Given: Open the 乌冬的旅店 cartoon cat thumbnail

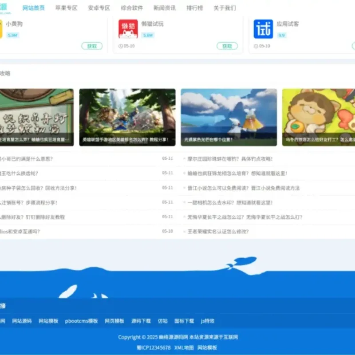Looking at the screenshot, I should click(x=319, y=117).
